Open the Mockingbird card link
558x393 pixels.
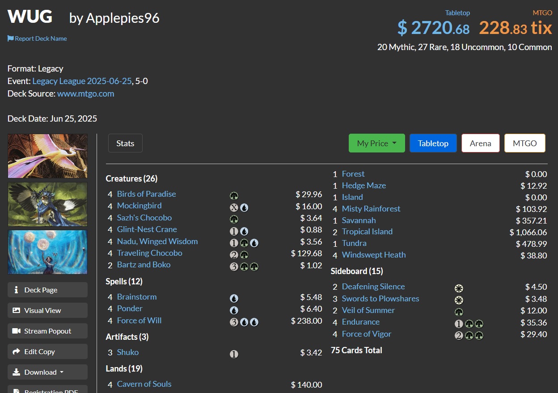coord(139,205)
